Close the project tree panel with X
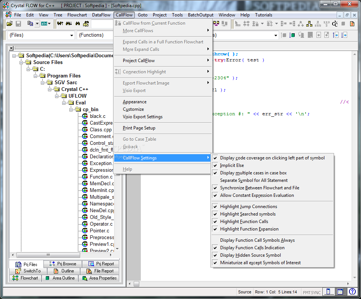The width and height of the screenshot is (361, 299). point(11,48)
